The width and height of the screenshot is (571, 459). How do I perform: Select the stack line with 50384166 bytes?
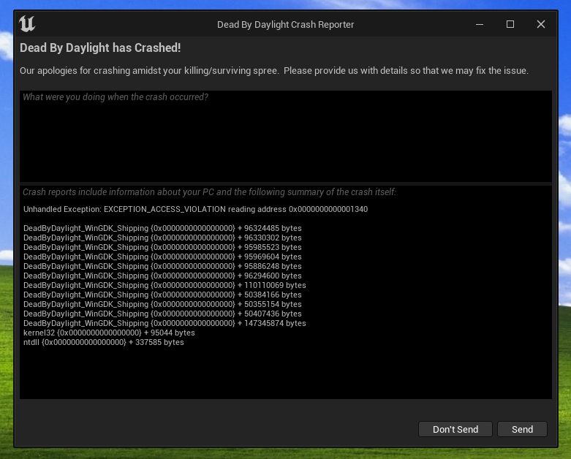coord(162,295)
